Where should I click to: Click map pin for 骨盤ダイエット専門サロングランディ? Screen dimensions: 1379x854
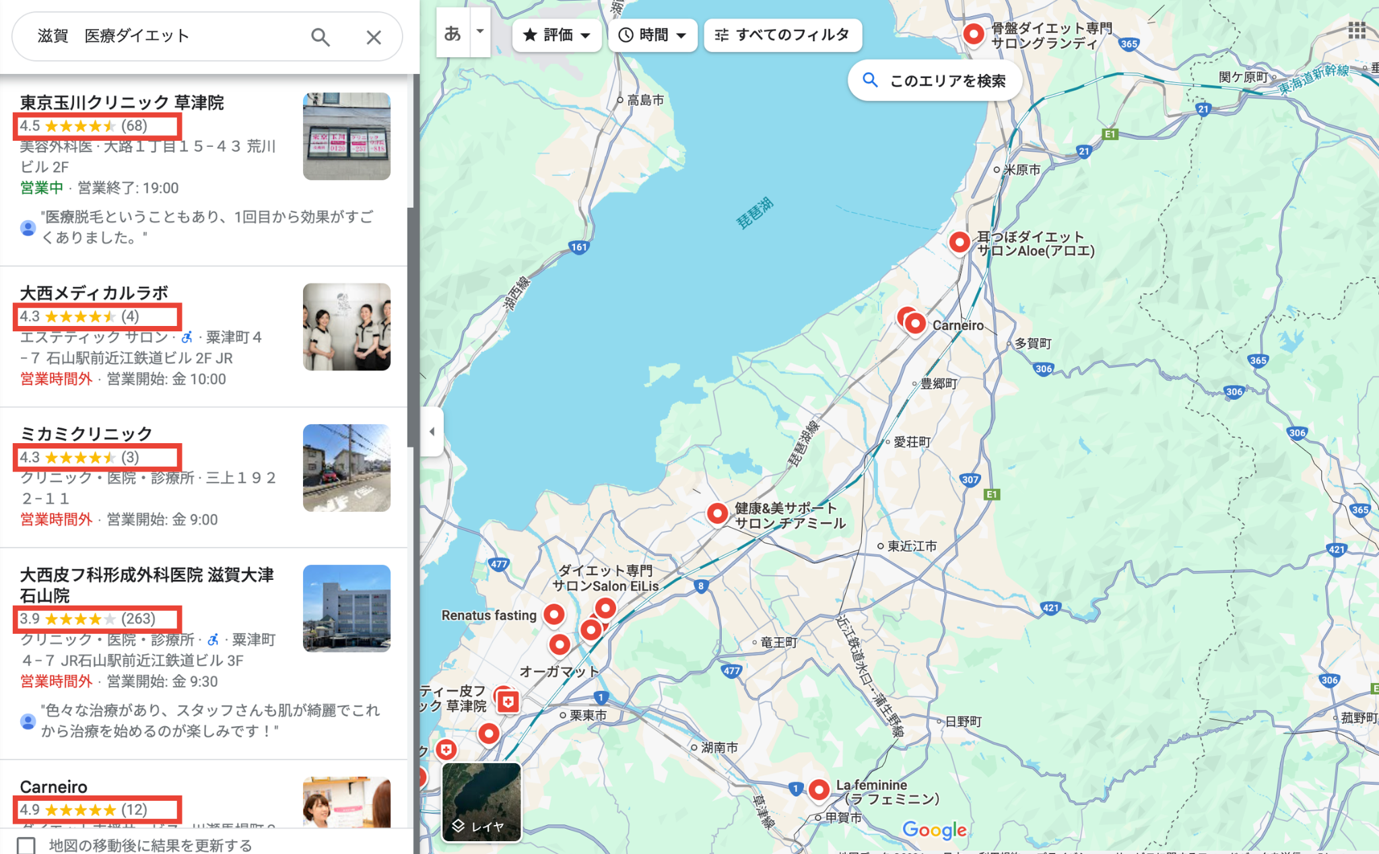974,34
